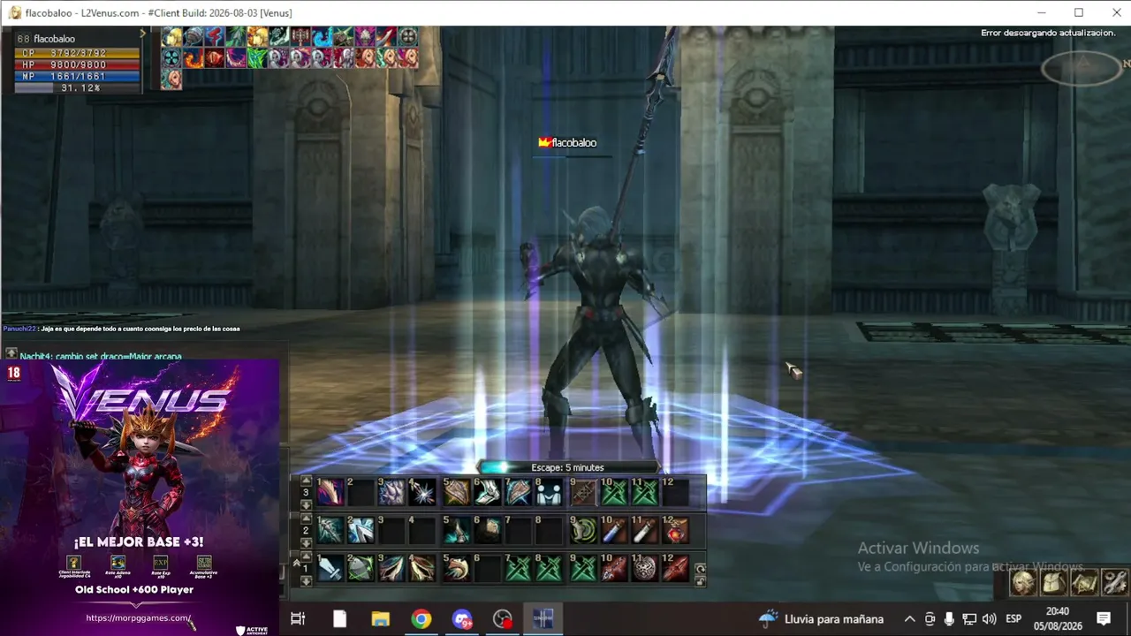Click the round silver shield in bar 1 slot 11
Image resolution: width=1131 pixels, height=636 pixels.
click(x=645, y=568)
